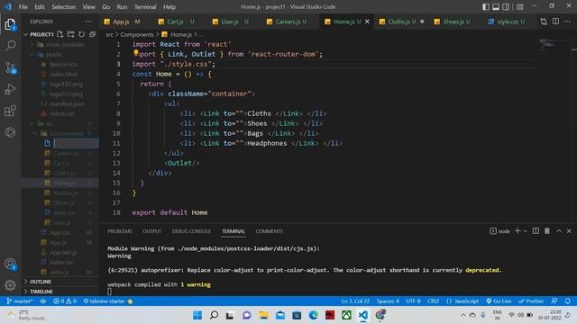Split the editor to the right
Screen dimensions: 577x324
[555, 22]
